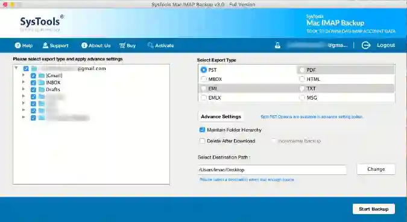Screen dimensions: 407x222
Task: Select the INBOX folder label
Action: 53,83
